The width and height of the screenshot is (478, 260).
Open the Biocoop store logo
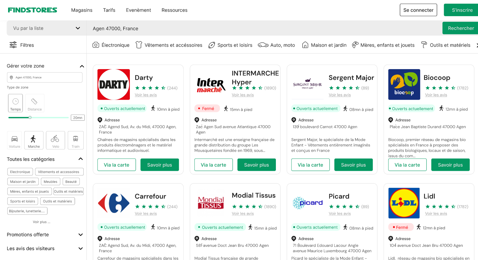[x=404, y=84]
